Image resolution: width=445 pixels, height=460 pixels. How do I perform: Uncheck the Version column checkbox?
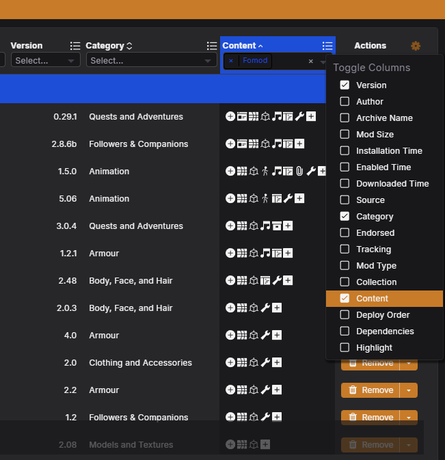345,85
